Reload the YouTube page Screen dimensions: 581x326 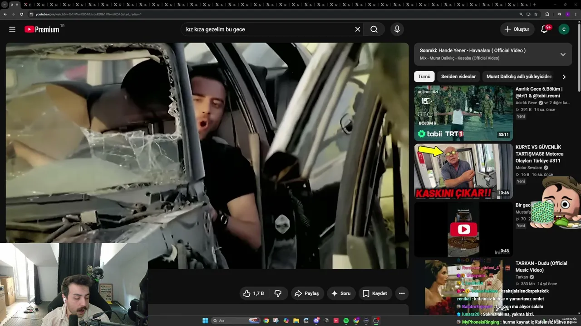pyautogui.click(x=21, y=14)
